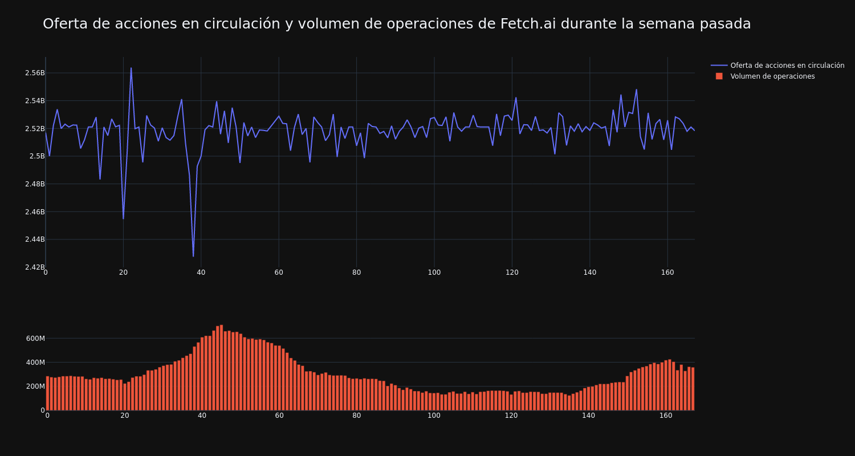Click the red square legend swatch
Viewport: 855px width, 456px height.
(x=719, y=76)
